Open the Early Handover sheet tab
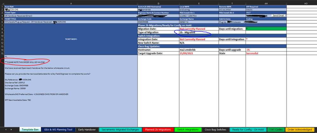Screen dimensions: 317x133 pos(87,130)
